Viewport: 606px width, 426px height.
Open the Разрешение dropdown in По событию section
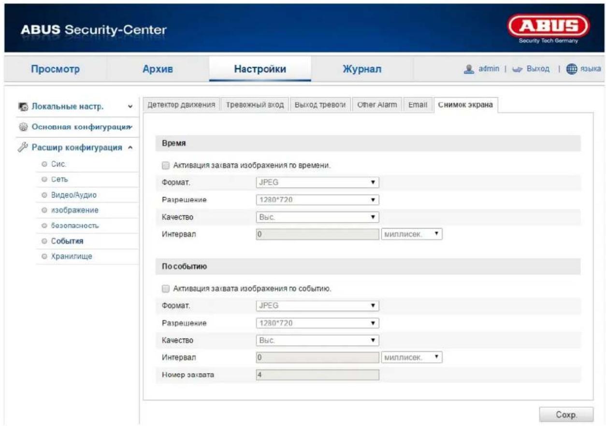317,323
